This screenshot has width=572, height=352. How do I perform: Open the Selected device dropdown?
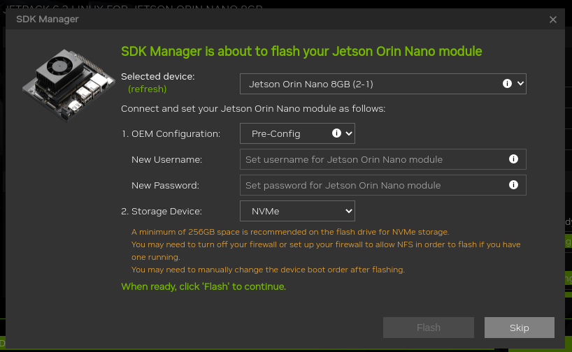click(x=382, y=84)
